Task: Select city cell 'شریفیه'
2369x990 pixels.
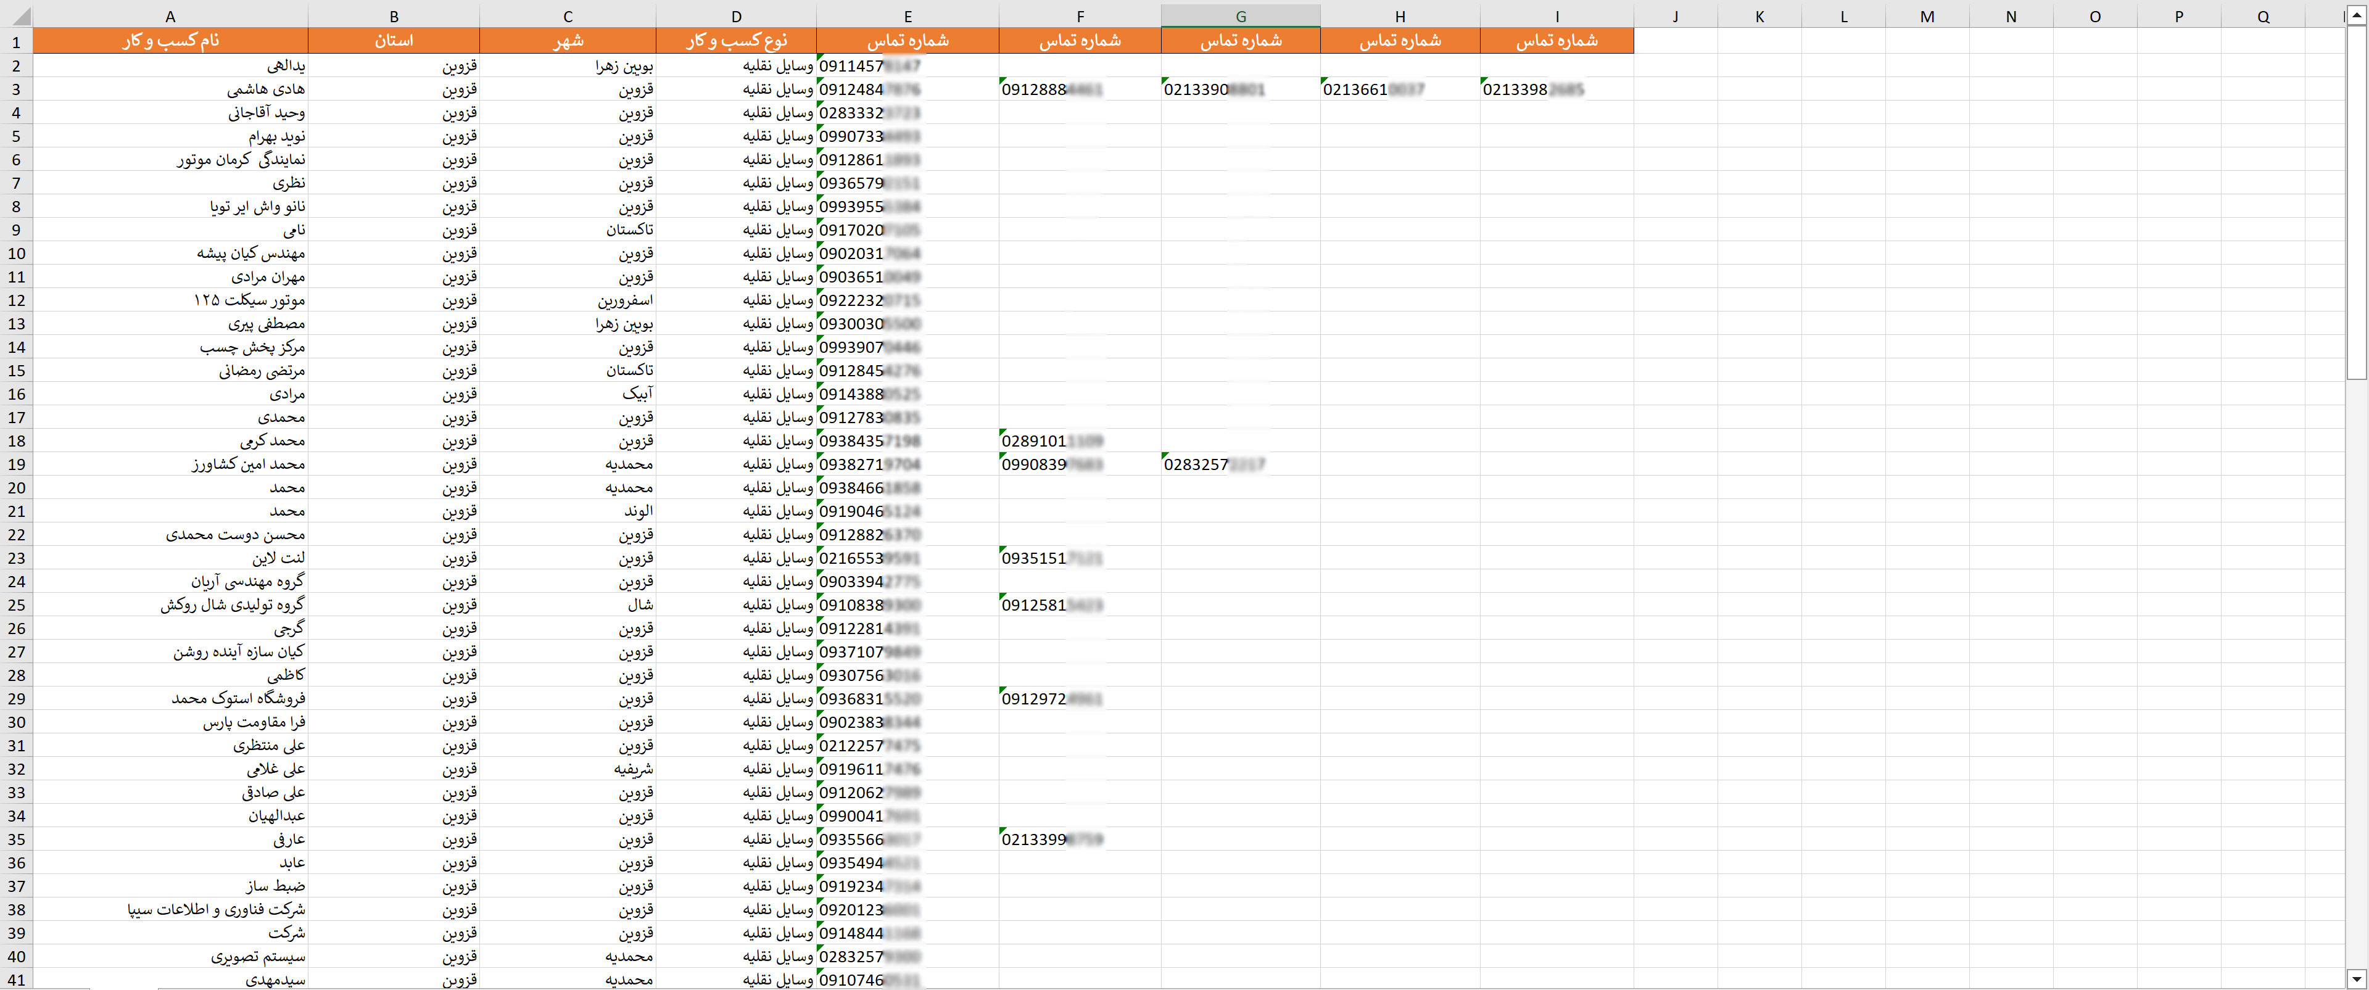Action: (x=568, y=769)
